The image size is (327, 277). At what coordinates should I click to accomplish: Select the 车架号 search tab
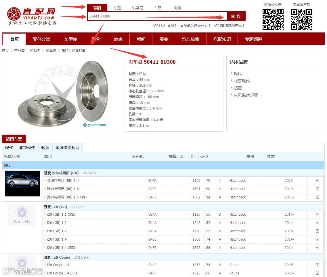point(137,8)
